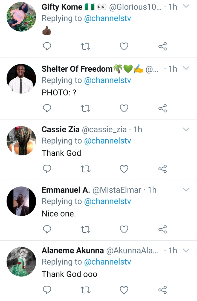Open Cassie Zia's profile name
This screenshot has height=301, width=197.
tap(60, 129)
